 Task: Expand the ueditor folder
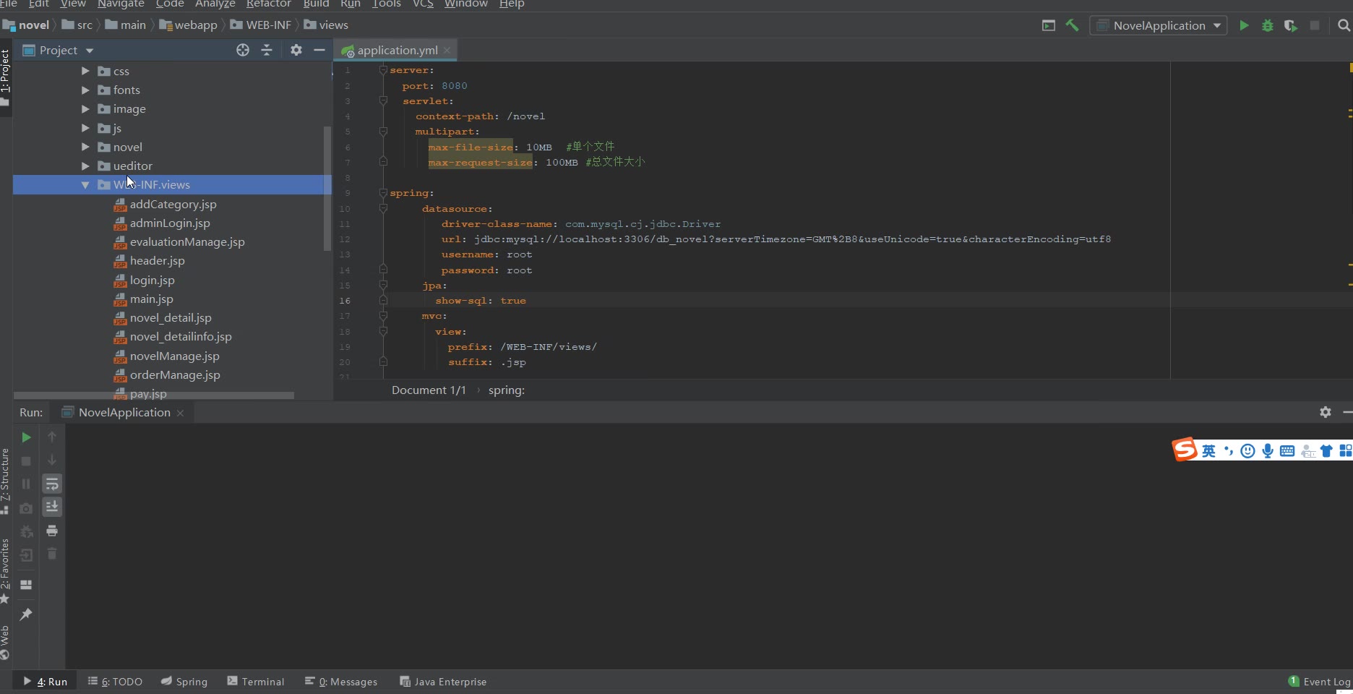(85, 166)
